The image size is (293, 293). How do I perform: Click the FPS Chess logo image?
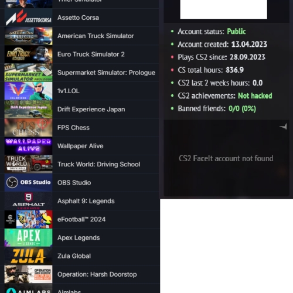[x=28, y=128]
